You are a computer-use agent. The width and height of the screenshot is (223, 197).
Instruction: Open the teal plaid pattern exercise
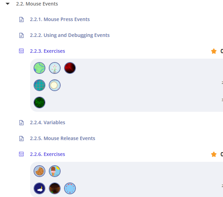39,85
